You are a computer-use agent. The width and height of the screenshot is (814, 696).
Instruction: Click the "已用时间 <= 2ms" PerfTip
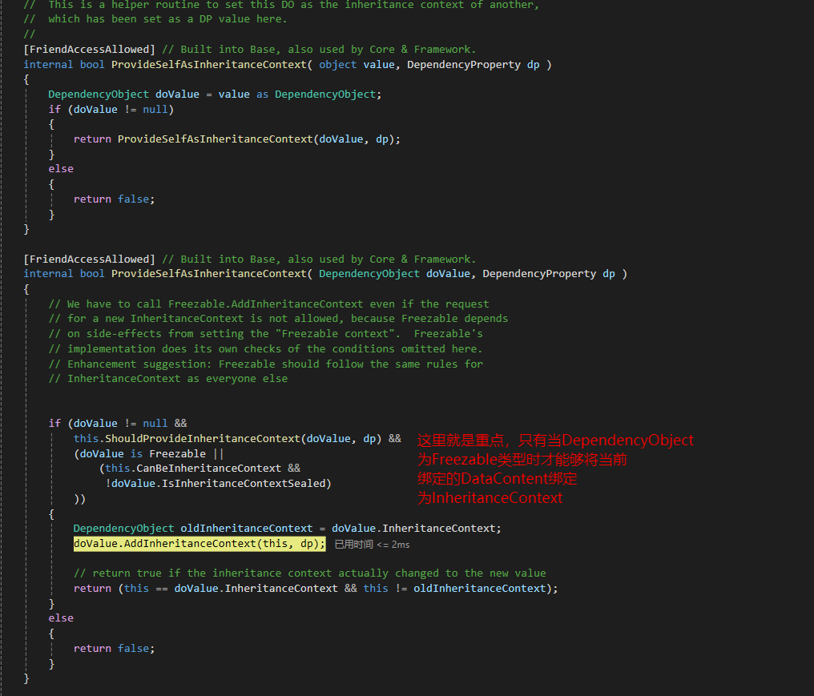pos(373,545)
